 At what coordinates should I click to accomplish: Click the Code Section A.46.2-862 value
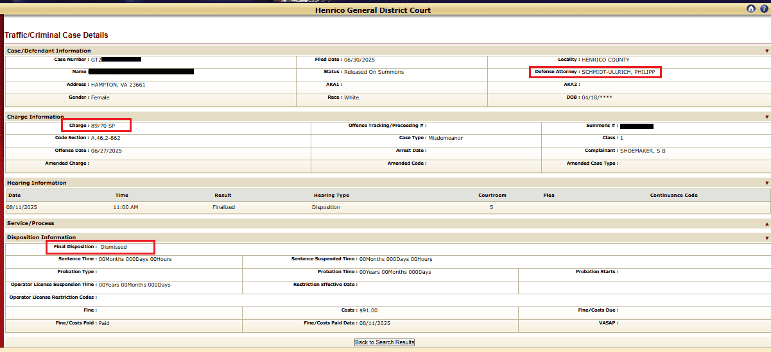105,138
